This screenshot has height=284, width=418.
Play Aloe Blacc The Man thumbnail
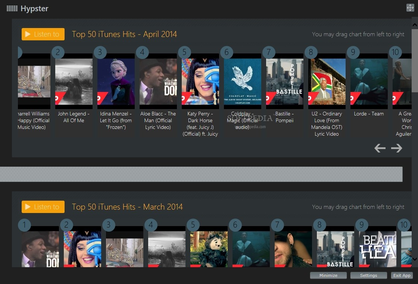tap(158, 81)
